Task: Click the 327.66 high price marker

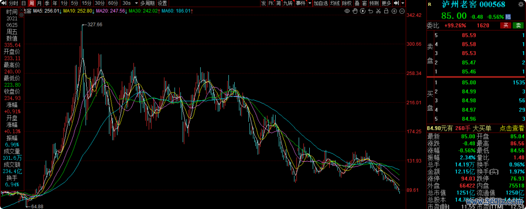Action: click(94, 24)
